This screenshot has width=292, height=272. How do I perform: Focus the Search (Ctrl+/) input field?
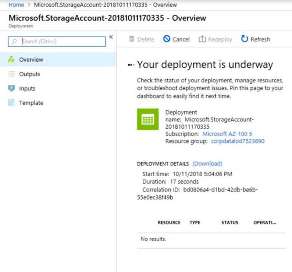coord(57,41)
